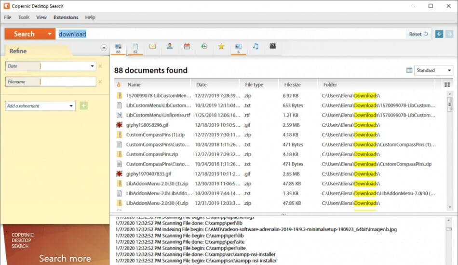This screenshot has height=265, width=458.
Task: Switch to the Contacts category icon
Action: tap(170, 46)
